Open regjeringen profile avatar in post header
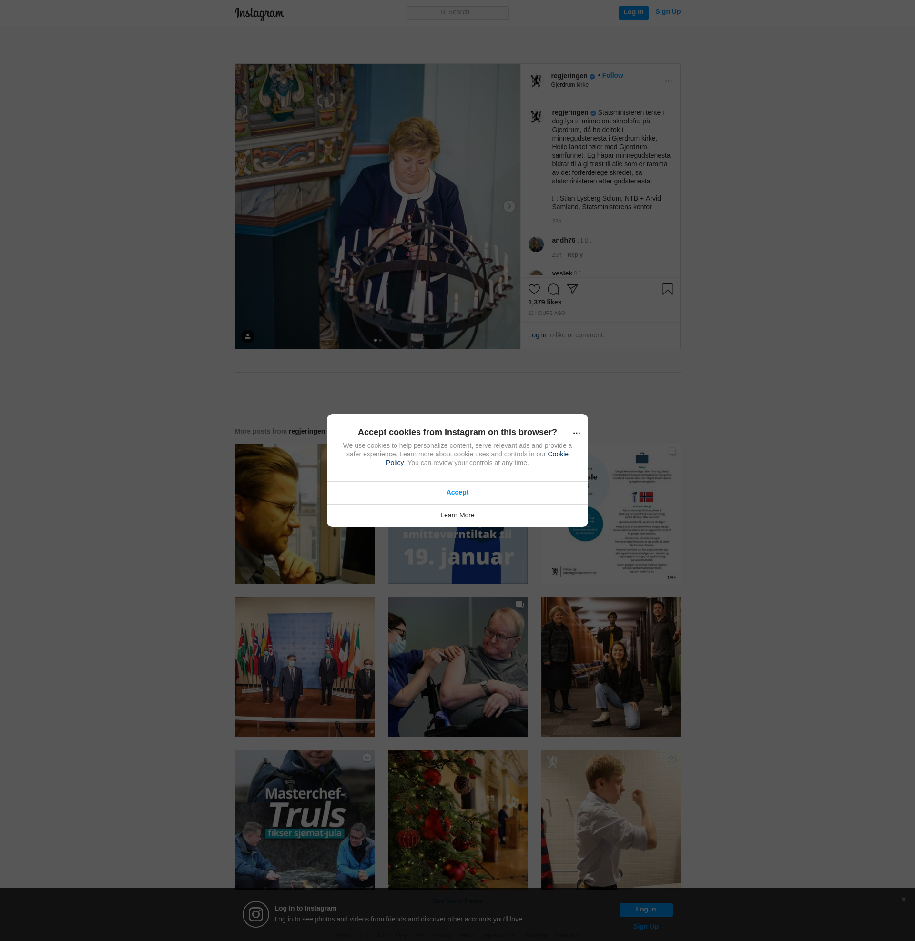This screenshot has height=941, width=915. [x=535, y=81]
